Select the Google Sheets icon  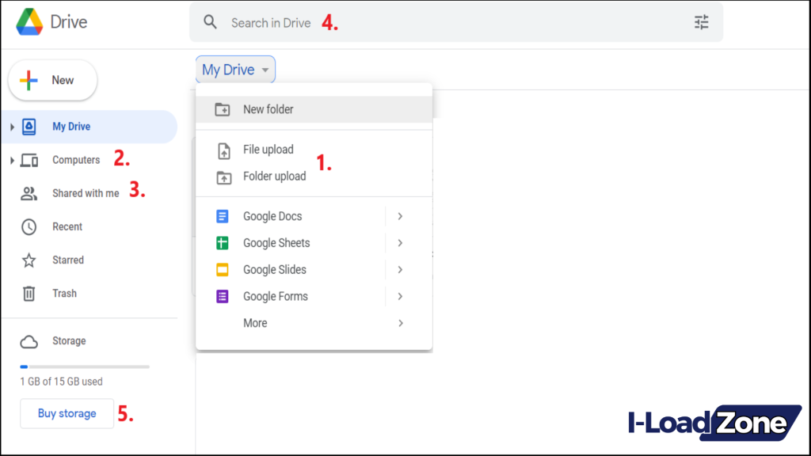coord(223,242)
